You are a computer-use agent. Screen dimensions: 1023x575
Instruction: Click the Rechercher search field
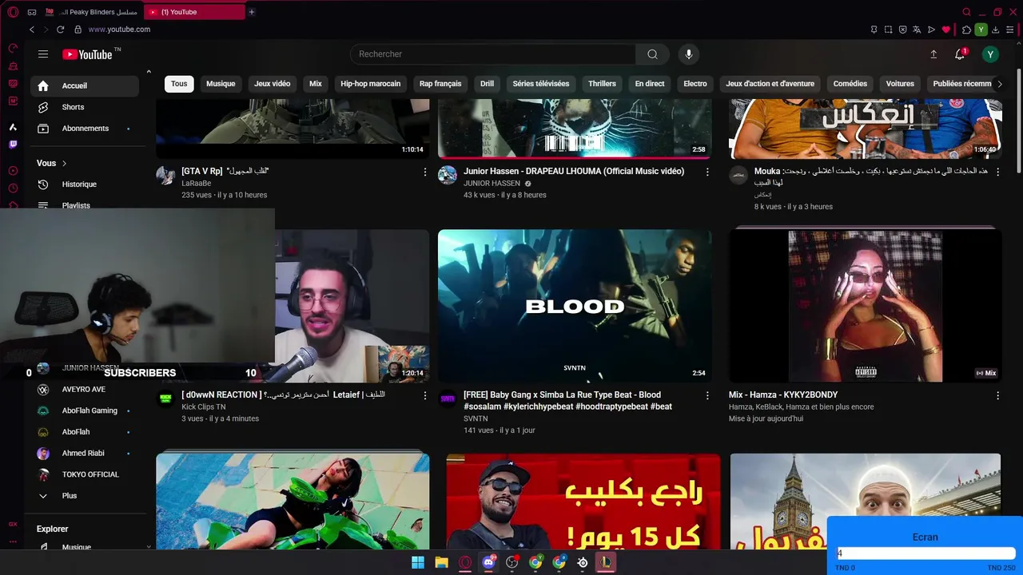coord(493,54)
